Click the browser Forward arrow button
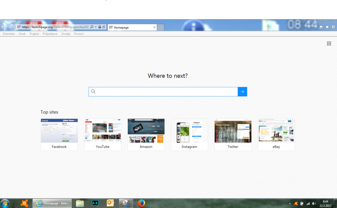Image resolution: width=337 pixels, height=208 pixels. point(12,27)
